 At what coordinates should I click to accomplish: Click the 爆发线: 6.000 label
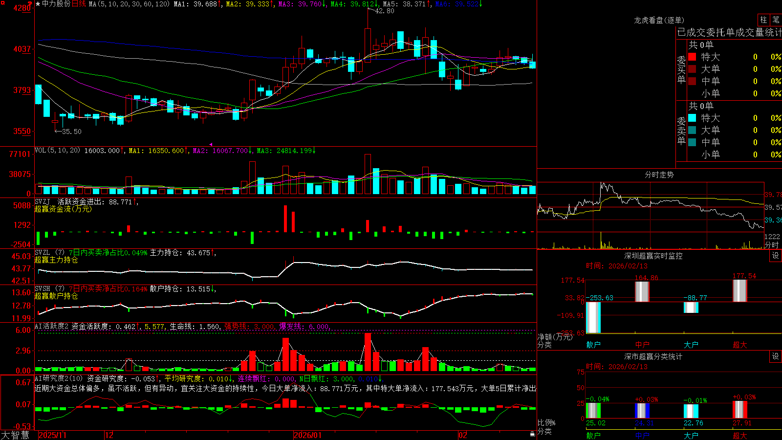tap(304, 327)
